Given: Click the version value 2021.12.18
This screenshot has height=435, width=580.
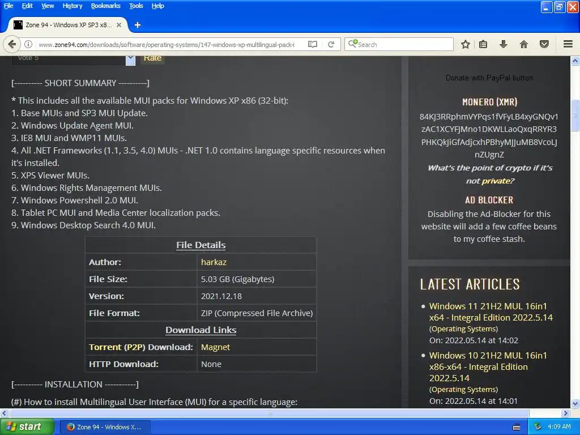Looking at the screenshot, I should click(221, 296).
